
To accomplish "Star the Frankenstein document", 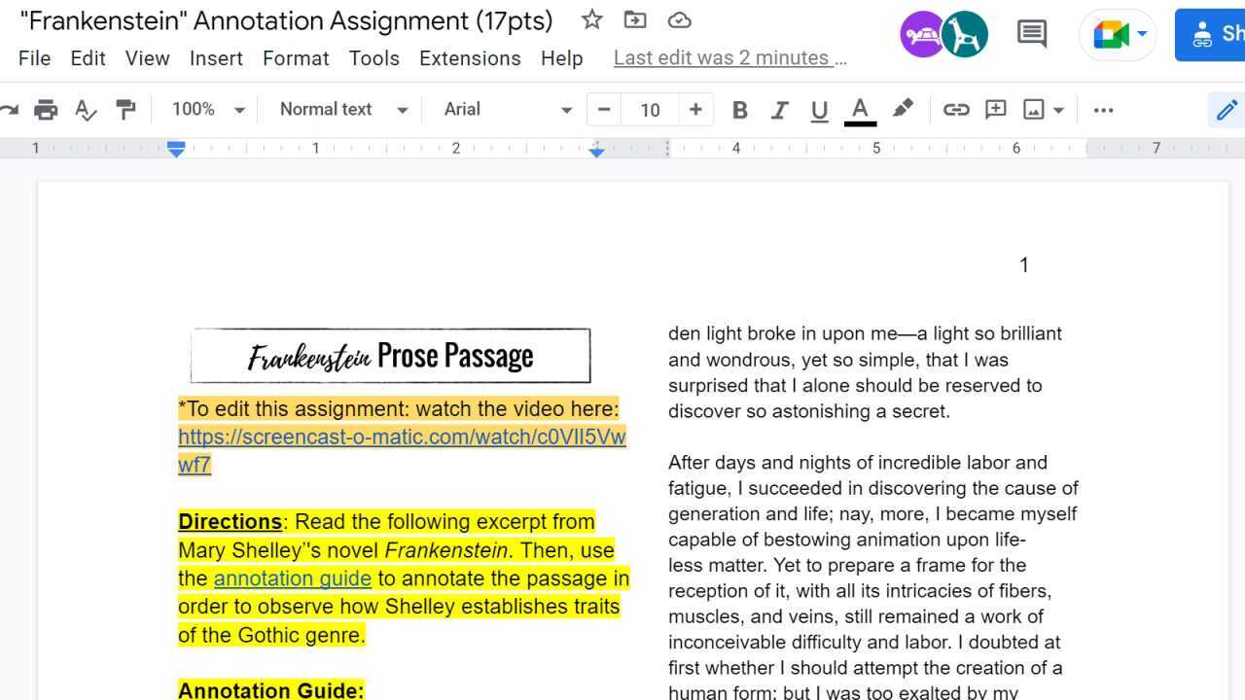I will pos(591,19).
